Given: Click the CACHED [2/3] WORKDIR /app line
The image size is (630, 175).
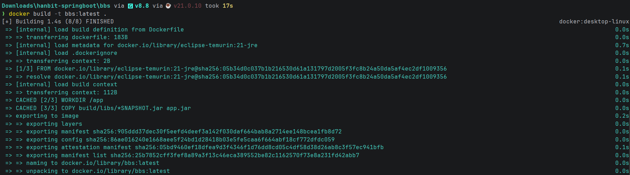Looking at the screenshot, I should pos(60,100).
